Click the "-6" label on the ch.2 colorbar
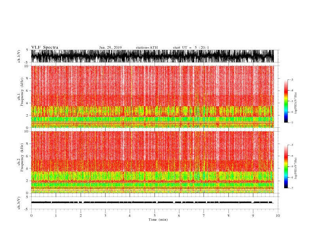The image size is (313, 242). (292, 177)
